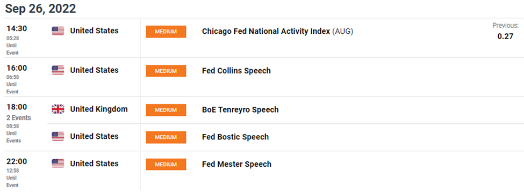Screen dimensions: 524x193
Task: Click the United Kingdom country label
Action: [x=99, y=109]
